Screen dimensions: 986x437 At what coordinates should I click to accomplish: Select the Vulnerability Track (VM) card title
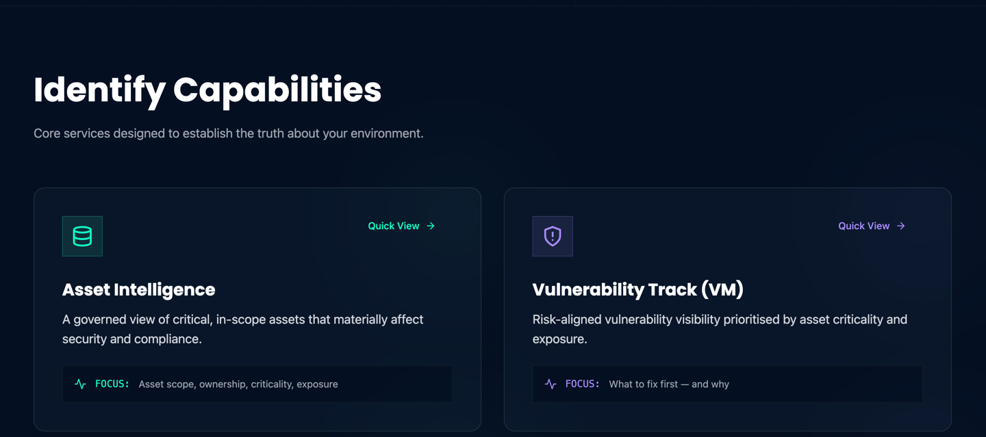[637, 289]
